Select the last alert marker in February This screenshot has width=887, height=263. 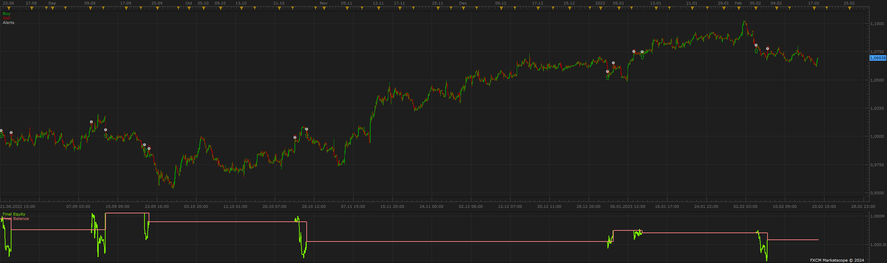coord(768,49)
